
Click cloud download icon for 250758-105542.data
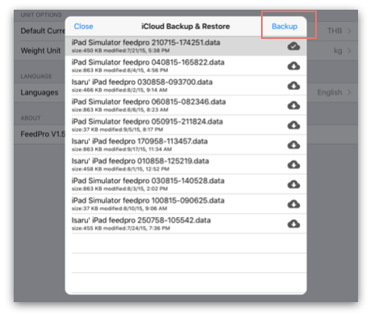(293, 223)
